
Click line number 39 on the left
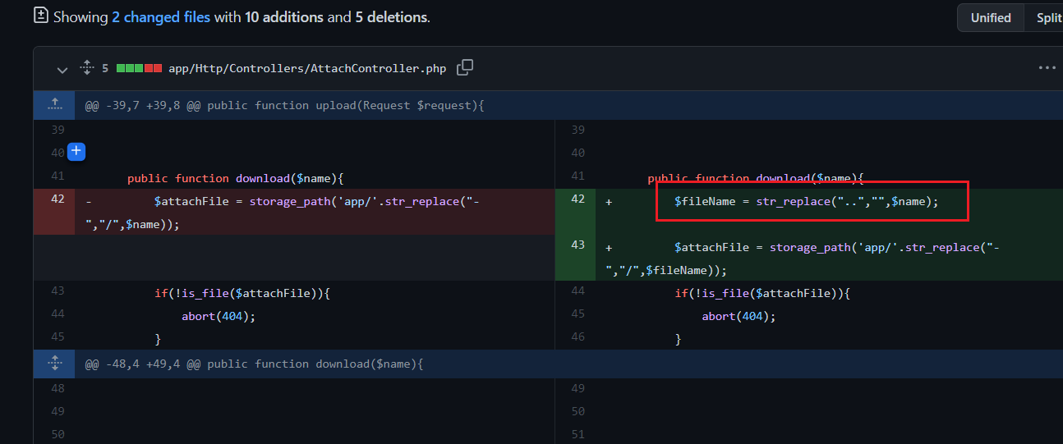tap(58, 130)
